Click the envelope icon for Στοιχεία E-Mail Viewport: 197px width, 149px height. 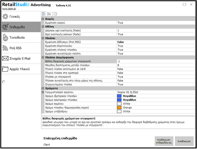click(5, 59)
